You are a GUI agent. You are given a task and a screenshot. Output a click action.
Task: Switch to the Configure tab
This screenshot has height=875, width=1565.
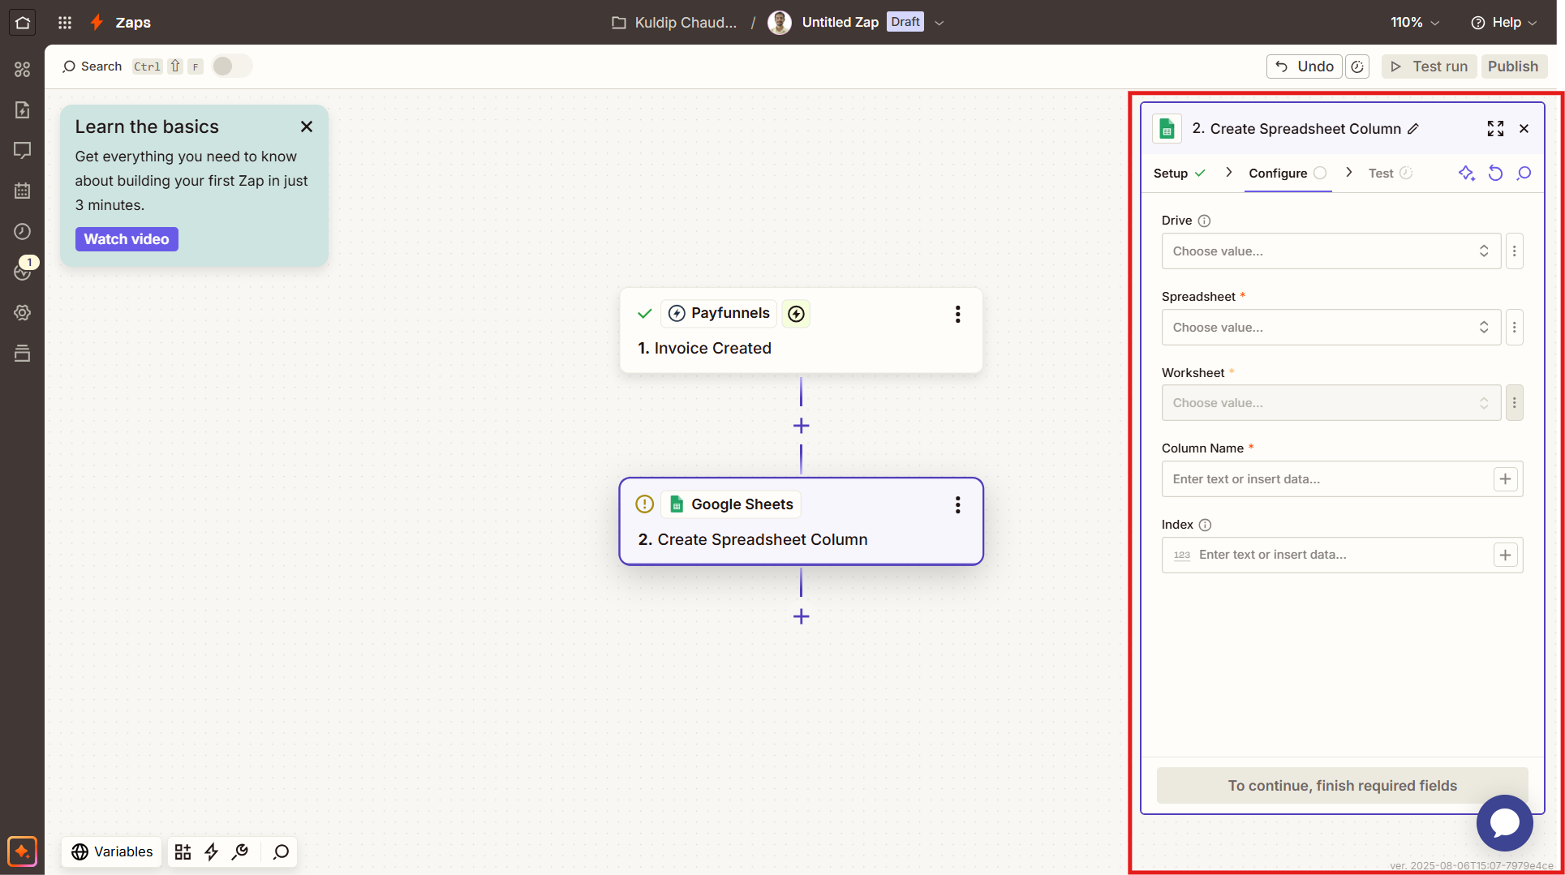[x=1288, y=173]
